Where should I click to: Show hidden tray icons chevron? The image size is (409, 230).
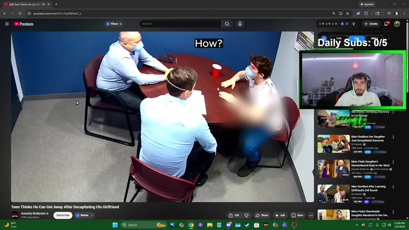(x=357, y=225)
